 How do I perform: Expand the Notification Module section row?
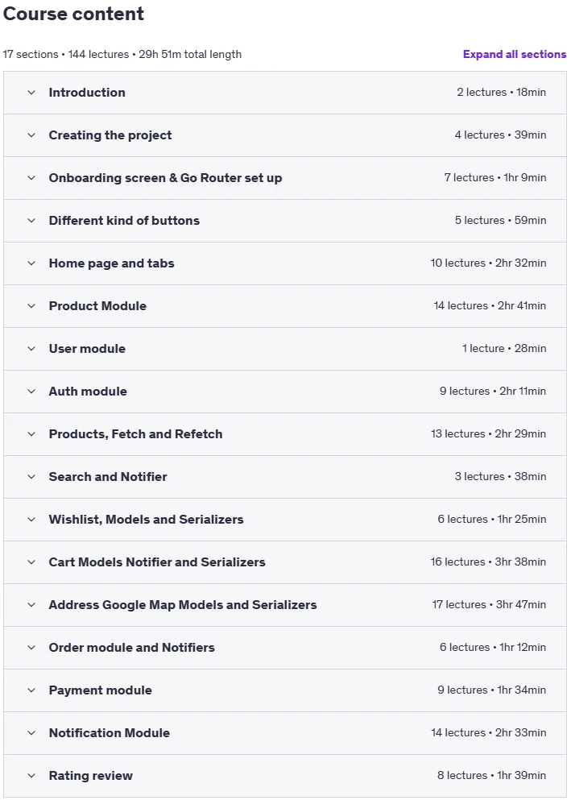(x=285, y=733)
